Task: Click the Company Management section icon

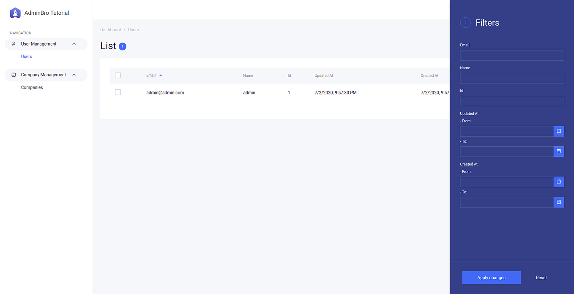Action: click(x=14, y=75)
